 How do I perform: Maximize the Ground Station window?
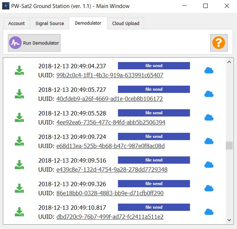(206, 6)
